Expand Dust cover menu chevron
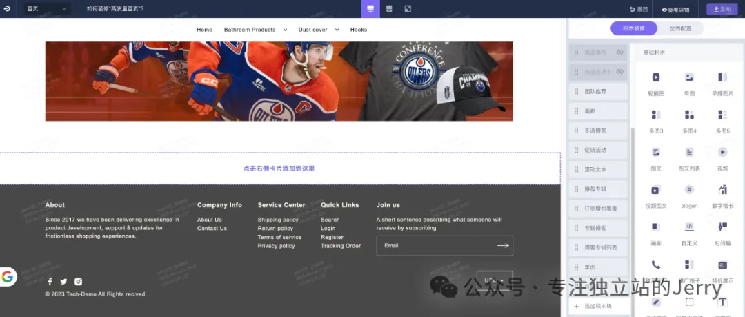The height and width of the screenshot is (317, 745). pyautogui.click(x=337, y=30)
